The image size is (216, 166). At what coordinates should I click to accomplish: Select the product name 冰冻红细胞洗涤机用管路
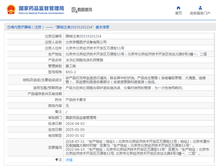coord(84,60)
